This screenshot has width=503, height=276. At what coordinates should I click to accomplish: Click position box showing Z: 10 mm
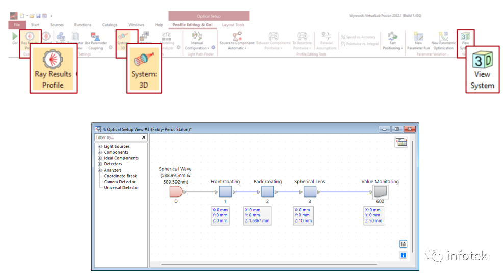[x=303, y=215]
